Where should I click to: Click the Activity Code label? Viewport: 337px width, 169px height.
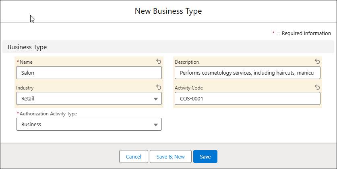[189, 88]
